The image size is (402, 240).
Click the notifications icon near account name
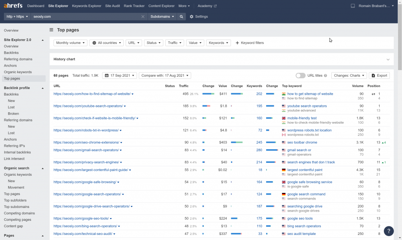point(353,6)
